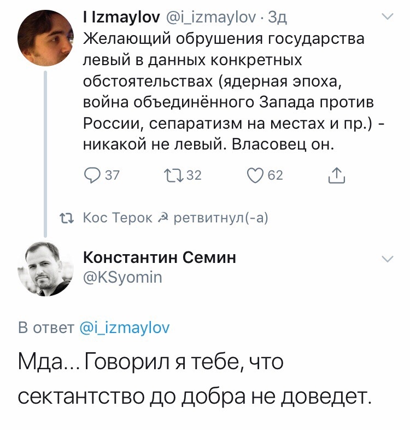This screenshot has width=410, height=430.
Task: Open the Кос Терок retweeter name
Action: point(118,218)
